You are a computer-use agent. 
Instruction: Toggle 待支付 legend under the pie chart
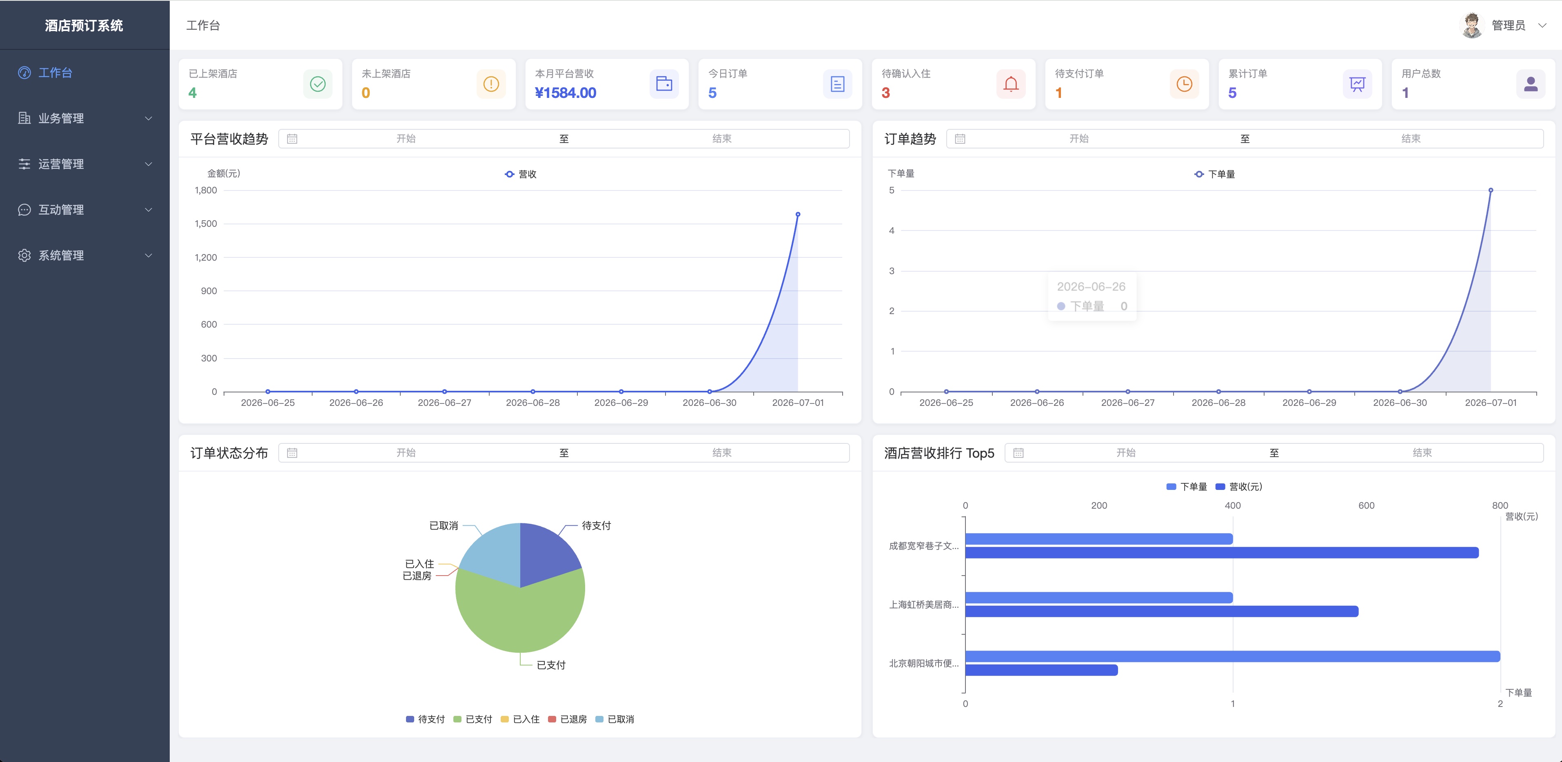click(425, 719)
